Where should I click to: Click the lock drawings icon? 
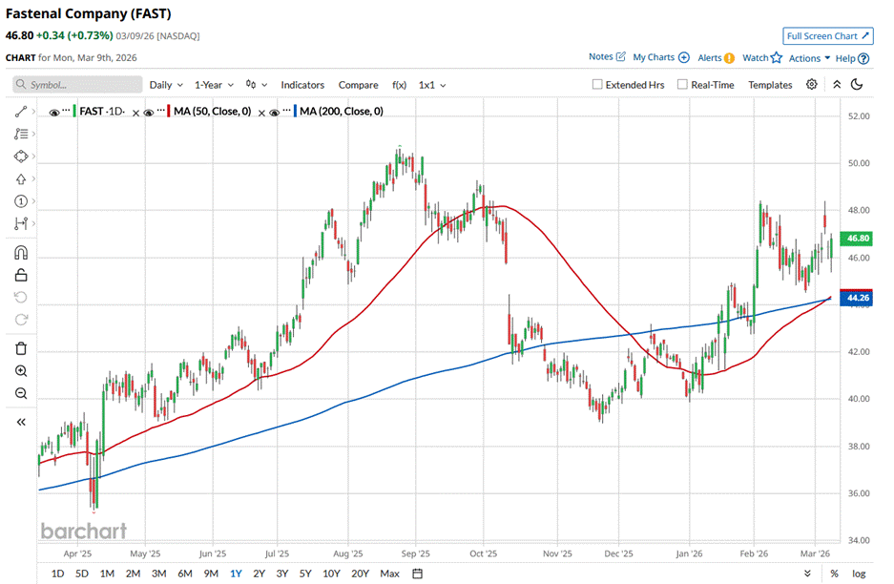click(21, 276)
